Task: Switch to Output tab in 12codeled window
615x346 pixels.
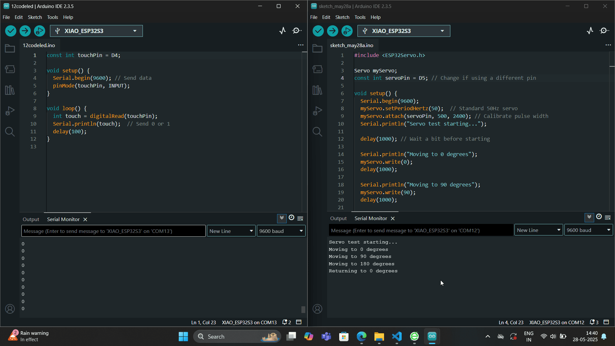Action: click(31, 219)
